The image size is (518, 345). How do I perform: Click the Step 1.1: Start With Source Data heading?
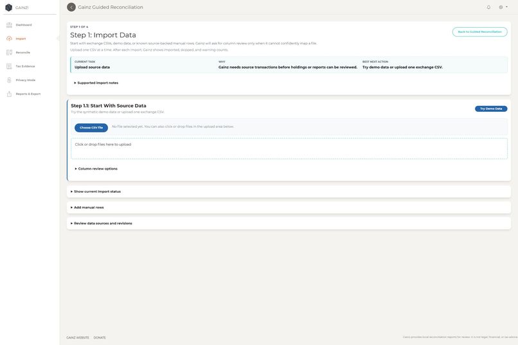coord(109,105)
